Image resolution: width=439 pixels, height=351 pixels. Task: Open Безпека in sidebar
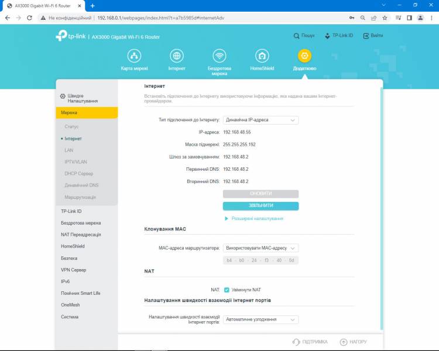69,258
